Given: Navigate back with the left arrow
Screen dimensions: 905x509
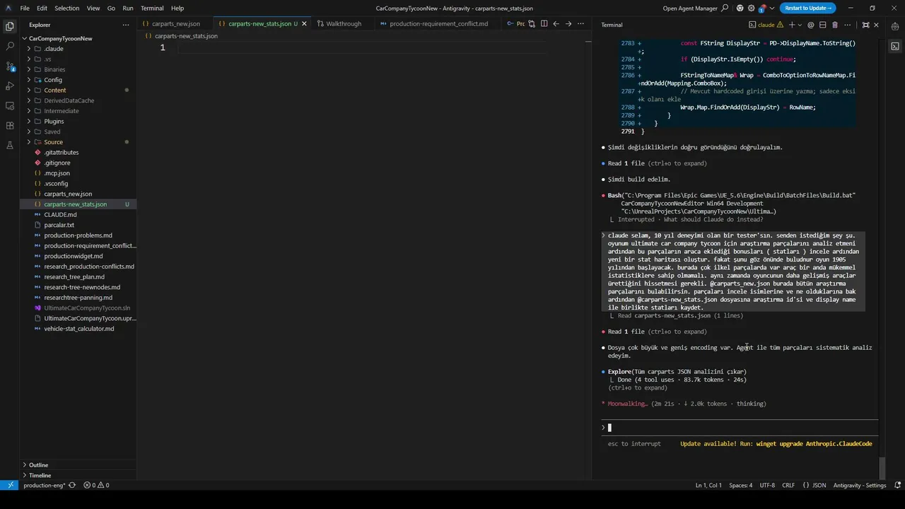Looking at the screenshot, I should click(x=556, y=23).
